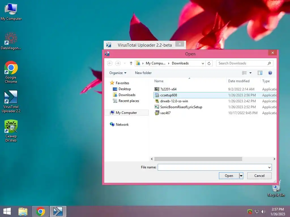Click the search magnifier icon
290x217 pixels.
coord(269,63)
